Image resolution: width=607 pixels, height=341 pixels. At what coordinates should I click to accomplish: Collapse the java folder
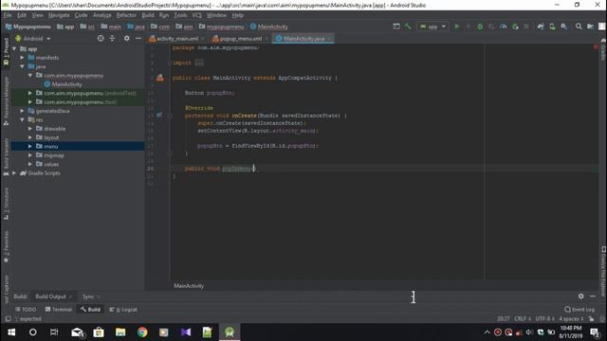[x=22, y=66]
